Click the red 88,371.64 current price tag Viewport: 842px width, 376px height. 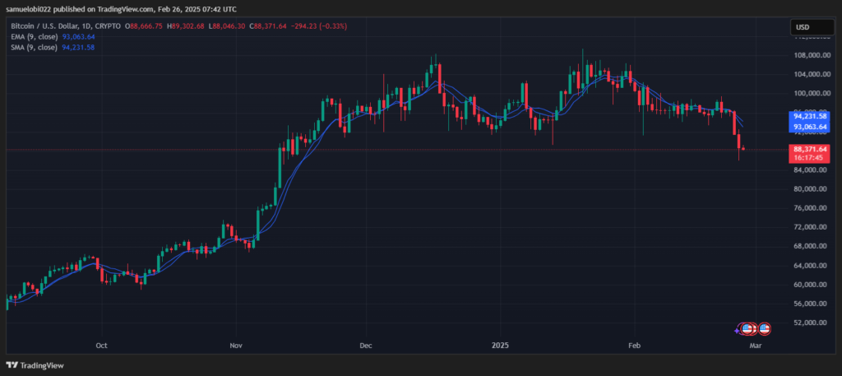pos(809,149)
